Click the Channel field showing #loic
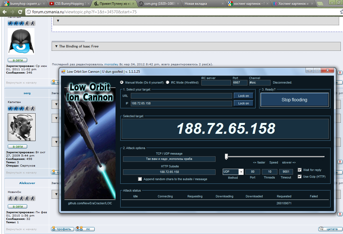The width and height of the screenshot is (343, 234). pos(260,83)
